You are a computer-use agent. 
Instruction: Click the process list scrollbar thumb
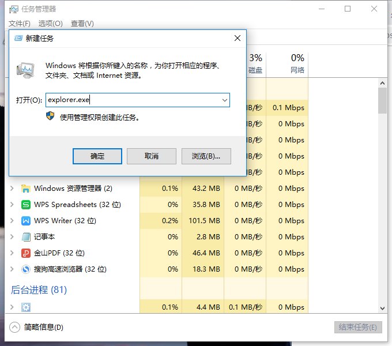(x=382, y=101)
